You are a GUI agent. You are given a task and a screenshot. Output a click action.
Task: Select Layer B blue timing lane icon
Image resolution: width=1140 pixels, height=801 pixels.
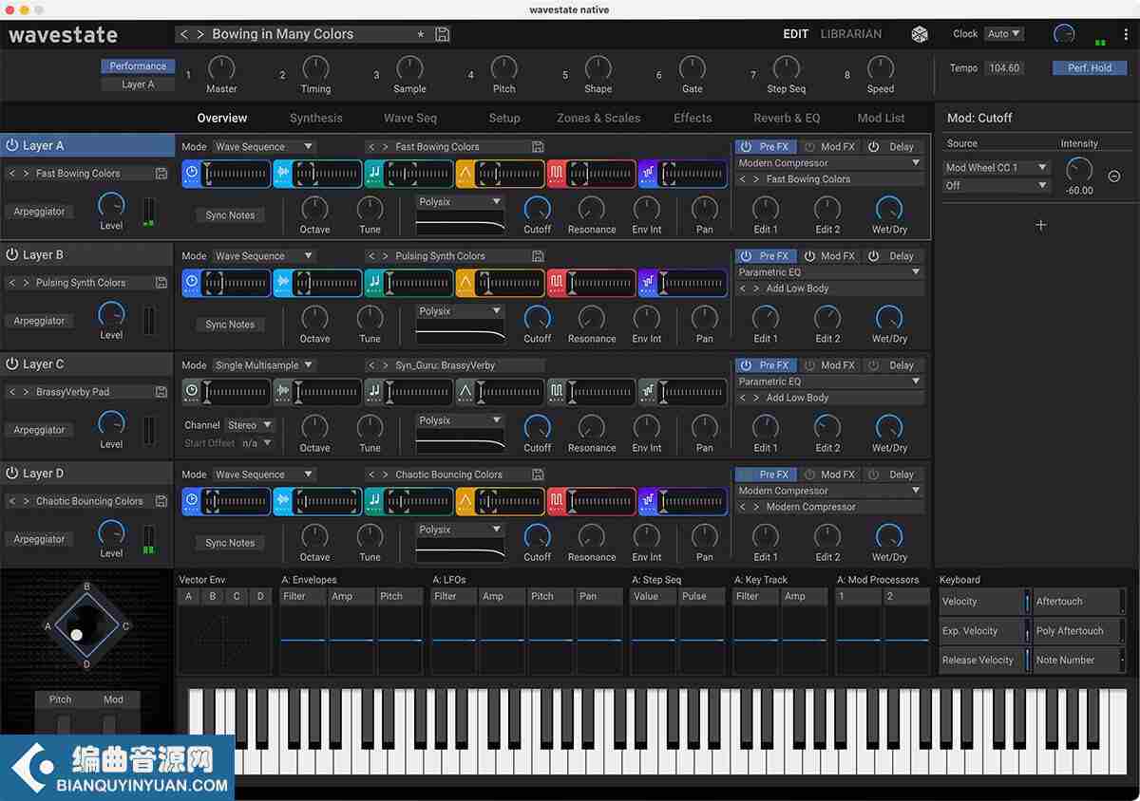(x=192, y=283)
